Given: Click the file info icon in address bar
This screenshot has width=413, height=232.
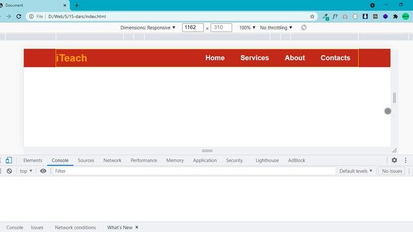Looking at the screenshot, I should [x=32, y=16].
